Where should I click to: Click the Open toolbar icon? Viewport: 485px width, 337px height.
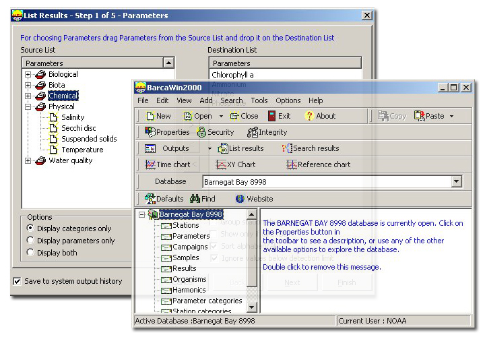click(x=188, y=116)
